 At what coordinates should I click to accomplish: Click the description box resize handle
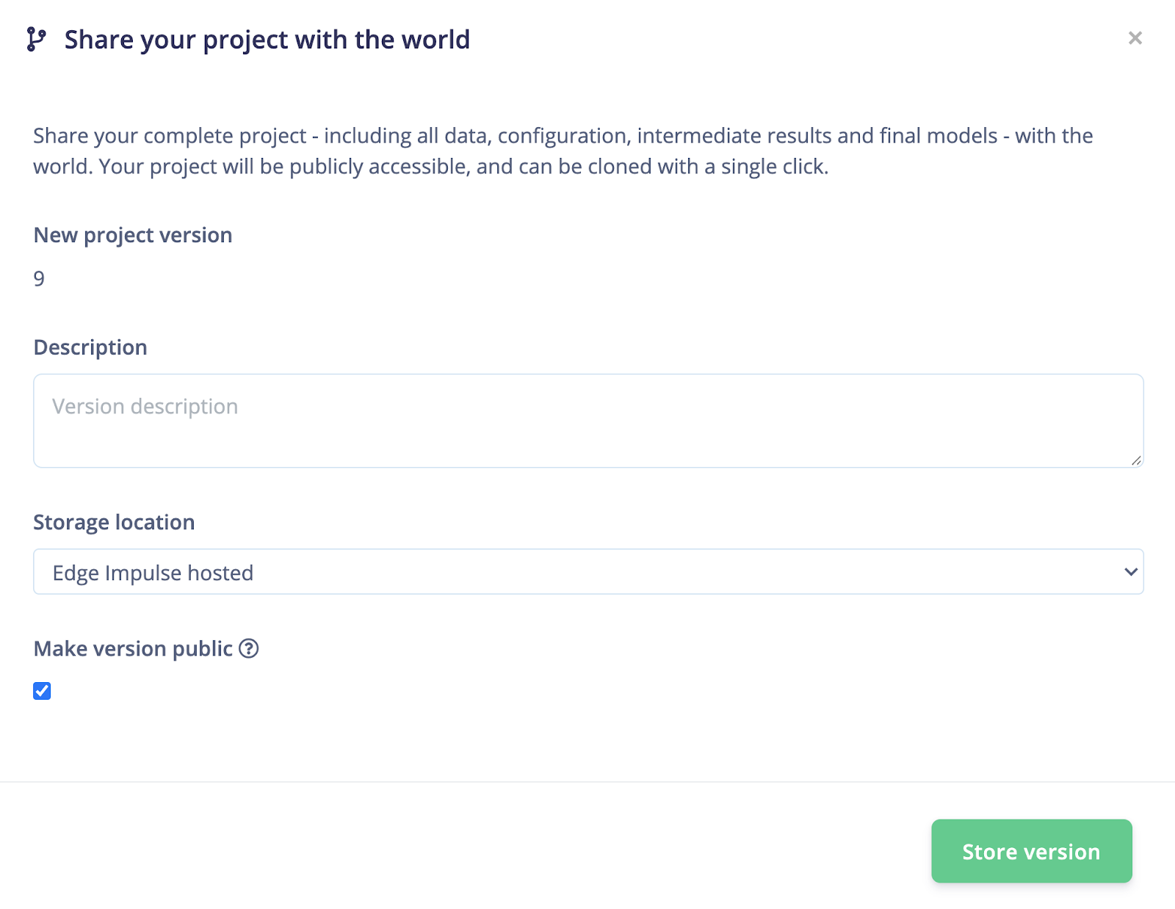(x=1135, y=460)
